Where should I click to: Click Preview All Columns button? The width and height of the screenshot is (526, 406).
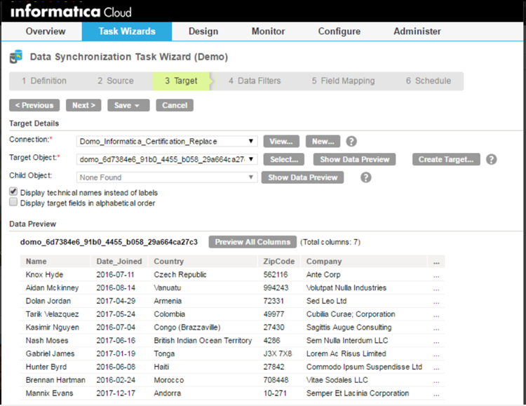click(252, 242)
